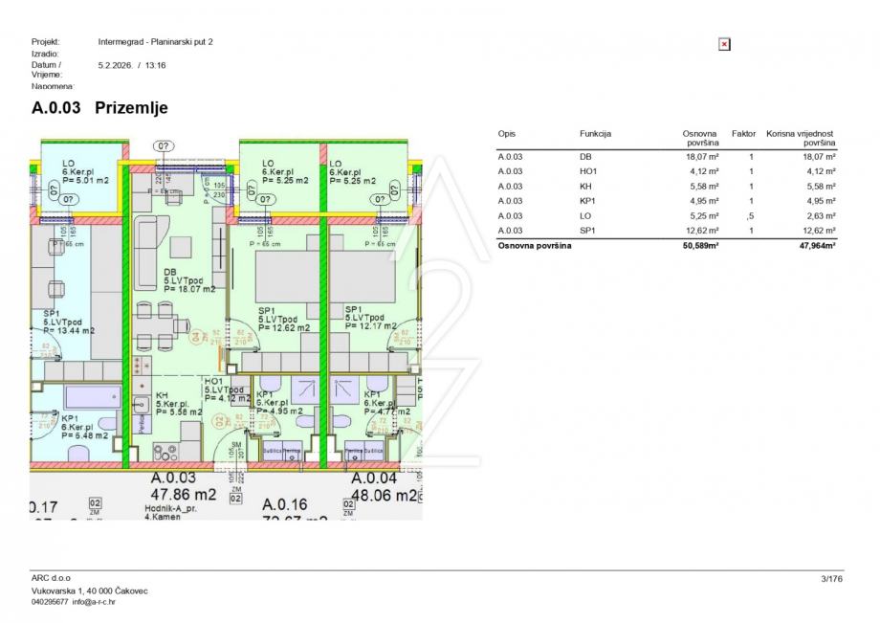Click the Funkcija column header

[595, 134]
